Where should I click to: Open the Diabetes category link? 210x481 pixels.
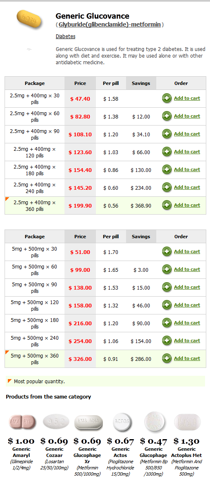[x=65, y=36]
